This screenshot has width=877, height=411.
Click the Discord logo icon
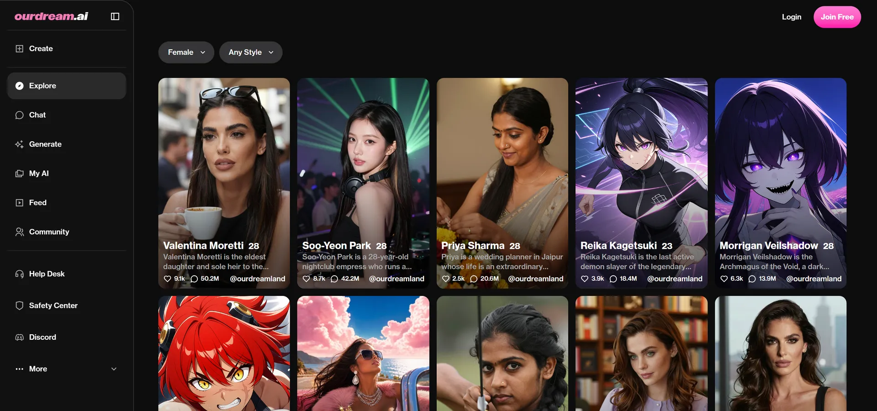19,337
